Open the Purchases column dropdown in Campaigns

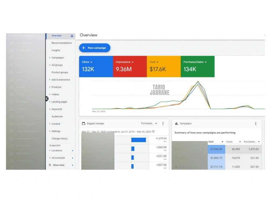pyautogui.click(x=259, y=142)
